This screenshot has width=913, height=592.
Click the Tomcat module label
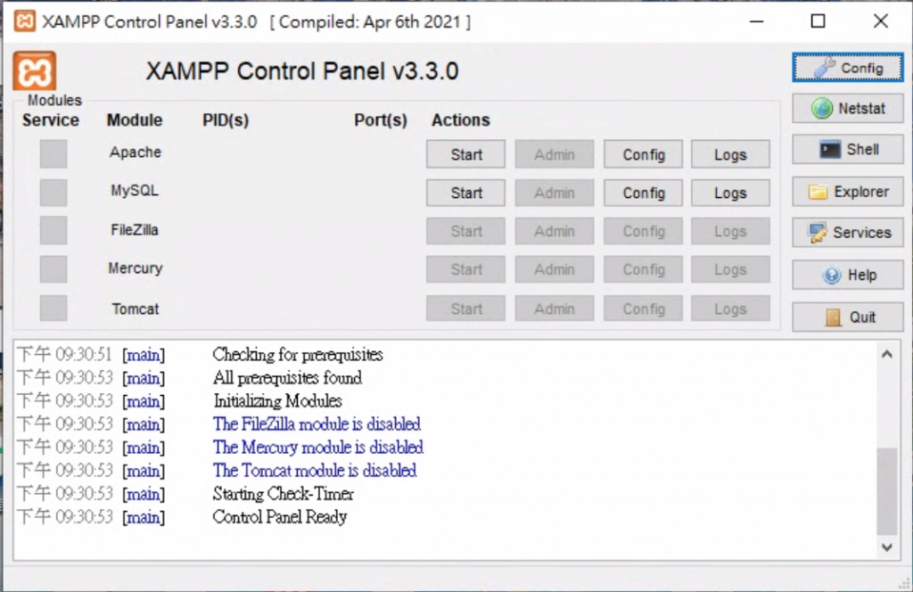pos(136,308)
